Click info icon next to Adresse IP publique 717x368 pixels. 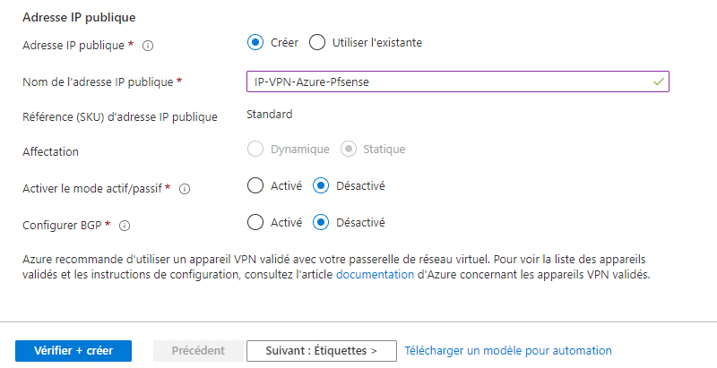pos(149,45)
